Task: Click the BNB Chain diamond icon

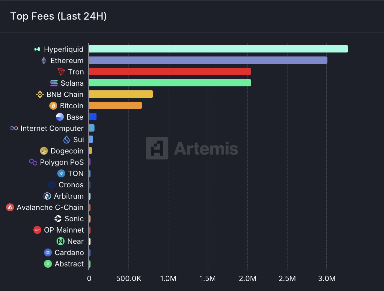Action: (x=40, y=94)
